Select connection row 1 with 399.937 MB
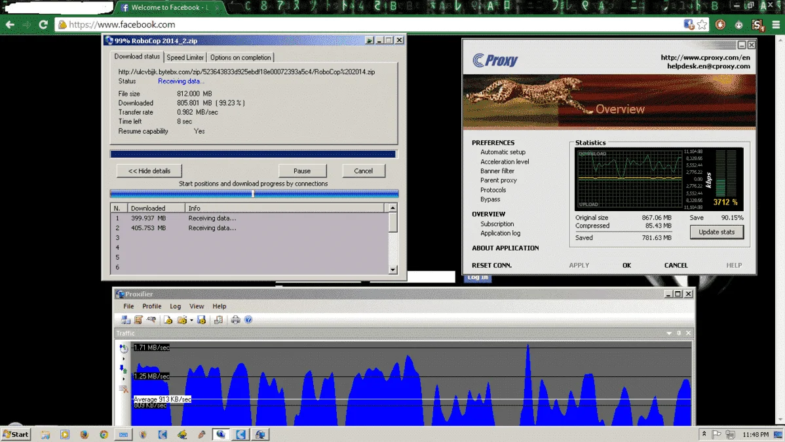 (x=249, y=218)
